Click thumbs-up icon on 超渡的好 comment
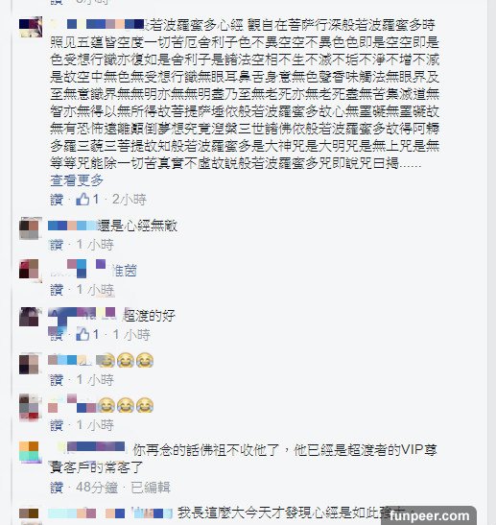 [83, 334]
